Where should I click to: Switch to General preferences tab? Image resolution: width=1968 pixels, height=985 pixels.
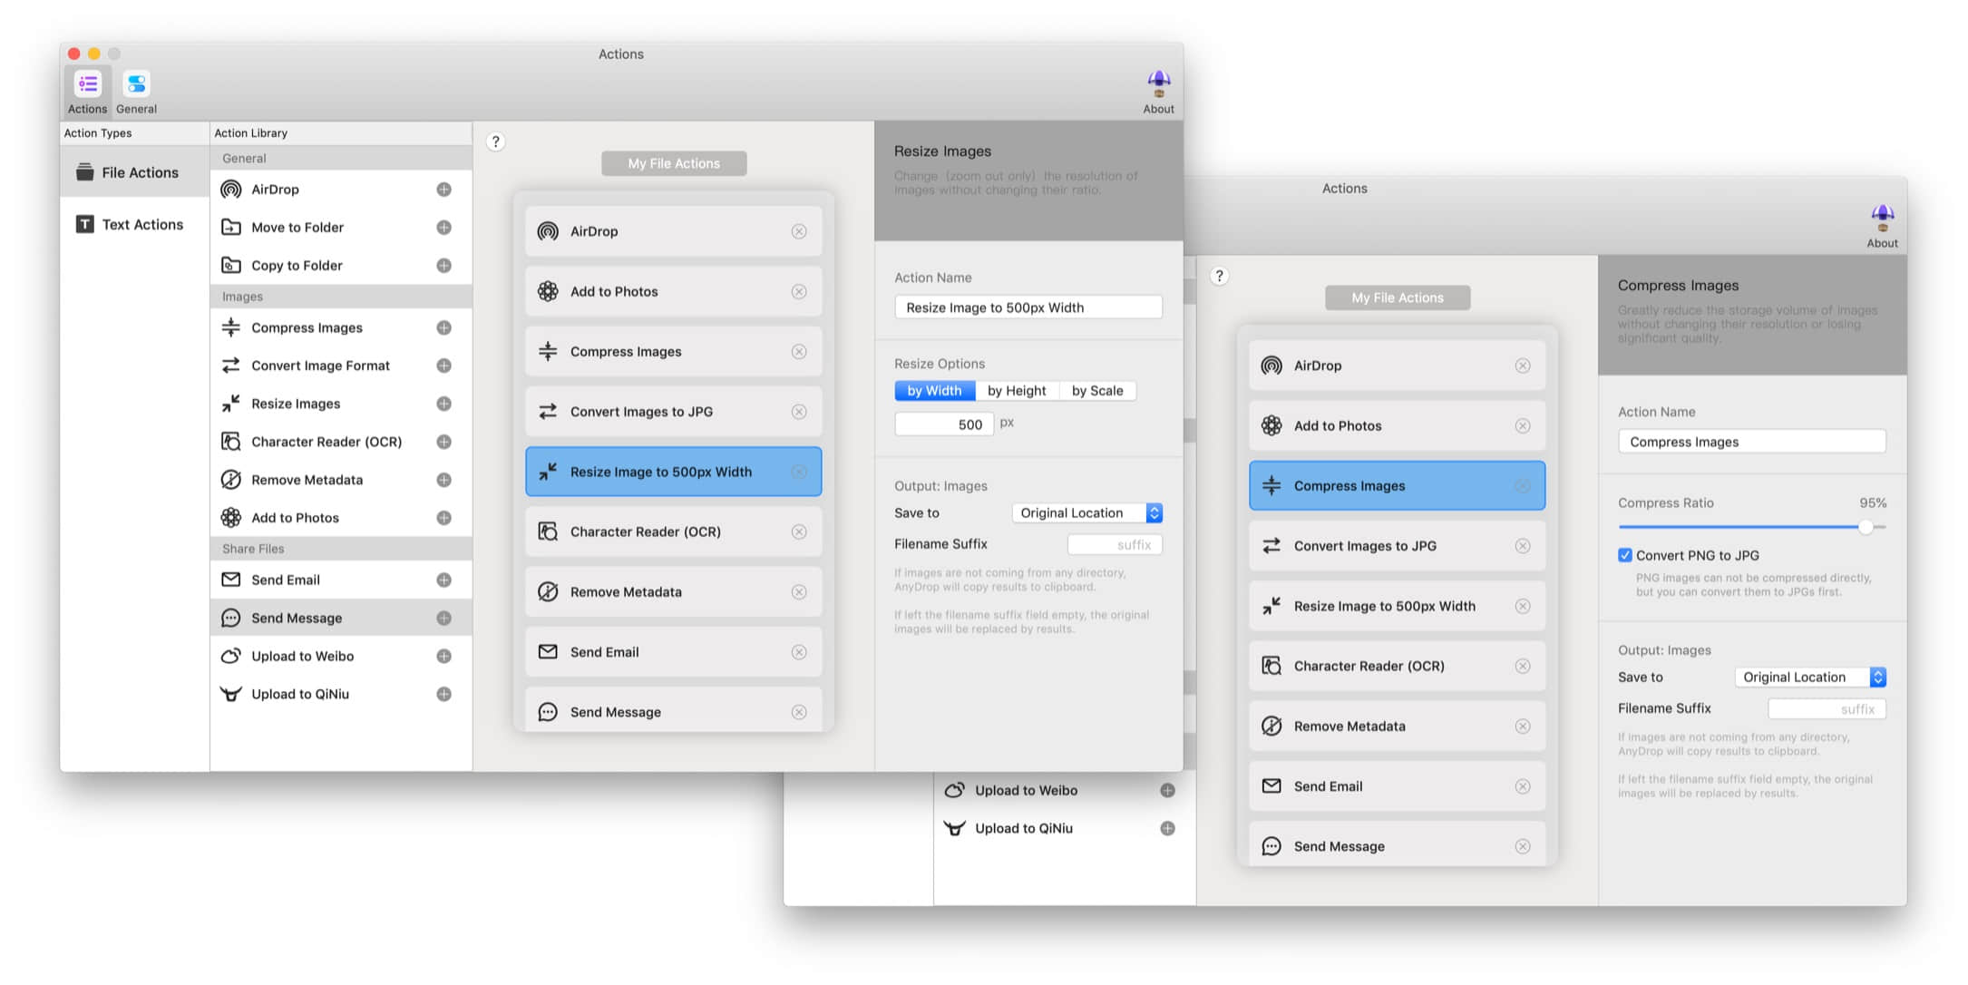coord(136,92)
